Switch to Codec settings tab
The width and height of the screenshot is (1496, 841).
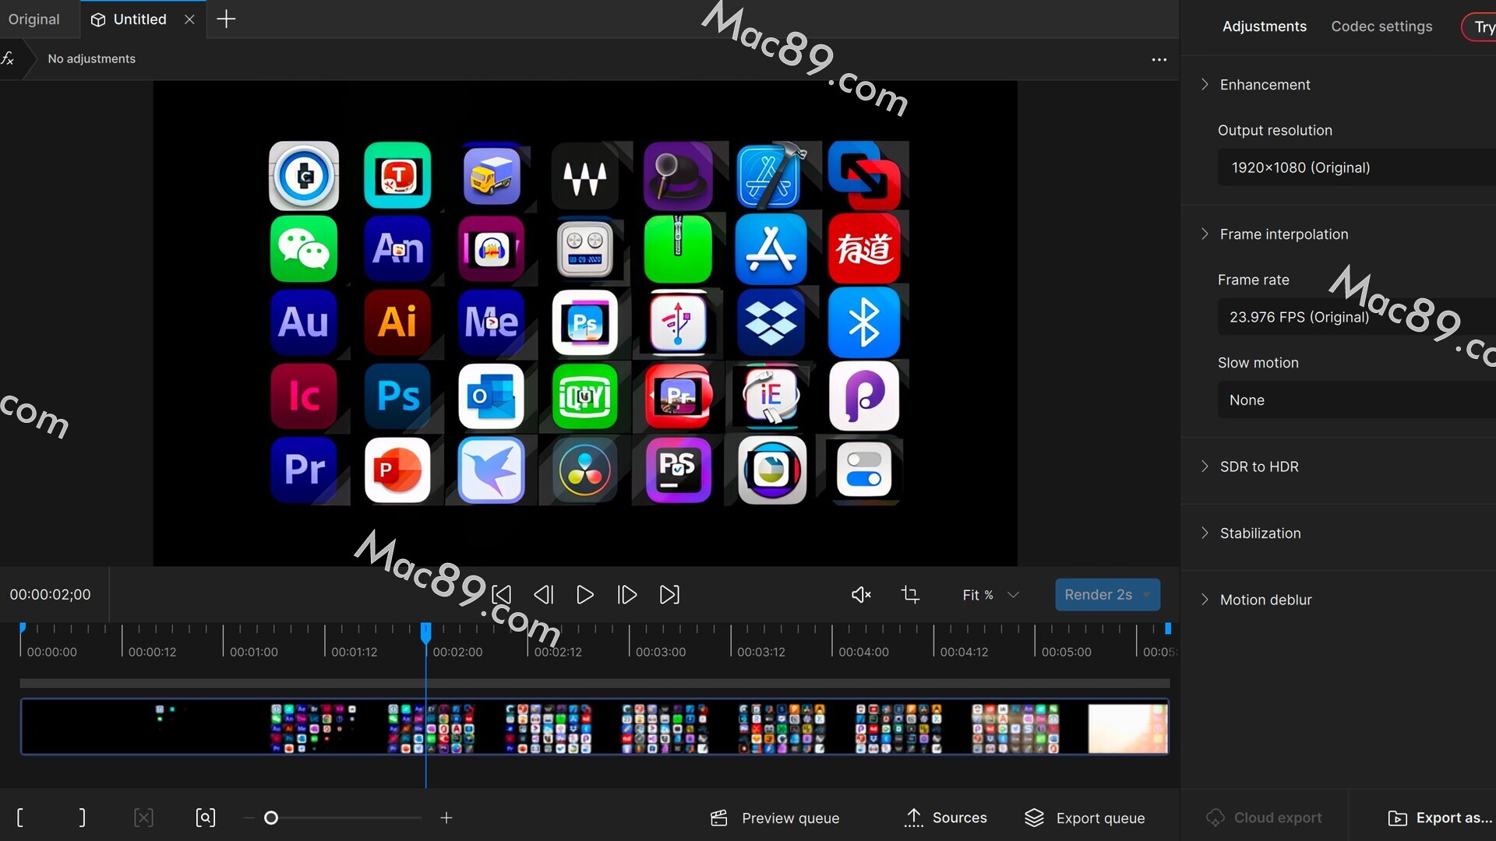[x=1381, y=26]
